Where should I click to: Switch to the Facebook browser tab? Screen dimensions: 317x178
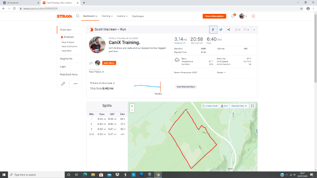(20, 3)
